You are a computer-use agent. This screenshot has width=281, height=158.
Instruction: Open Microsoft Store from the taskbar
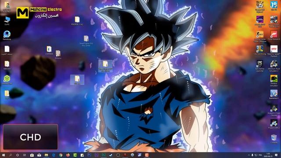click(x=32, y=155)
